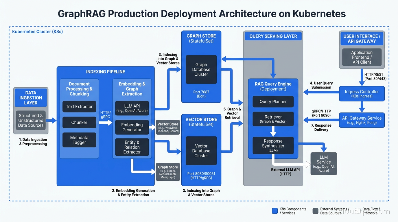Select the 4. User Query Submission label
398x222 pixels.
(321, 85)
